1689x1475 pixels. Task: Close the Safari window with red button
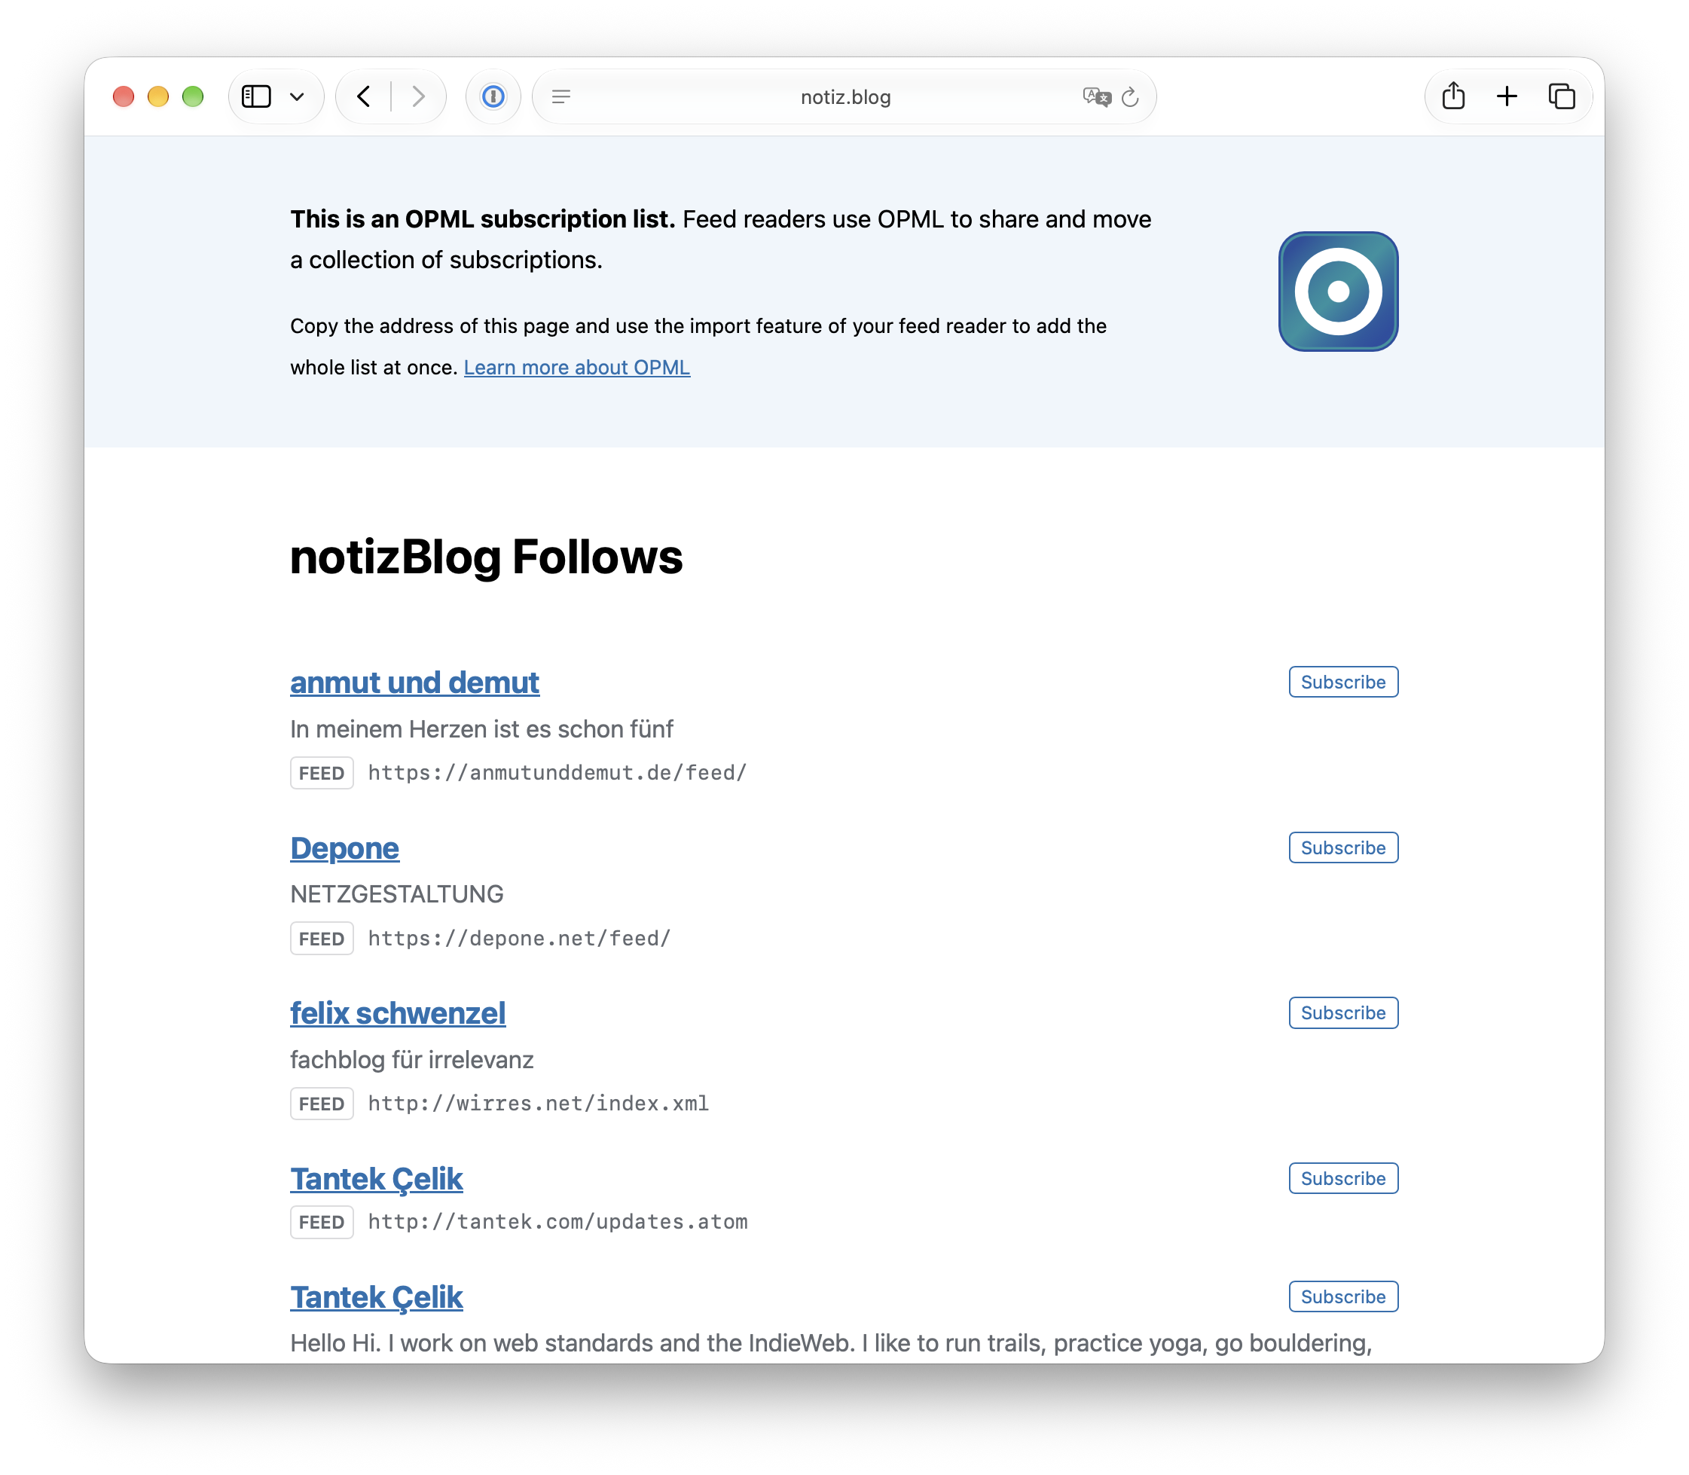coord(124,96)
